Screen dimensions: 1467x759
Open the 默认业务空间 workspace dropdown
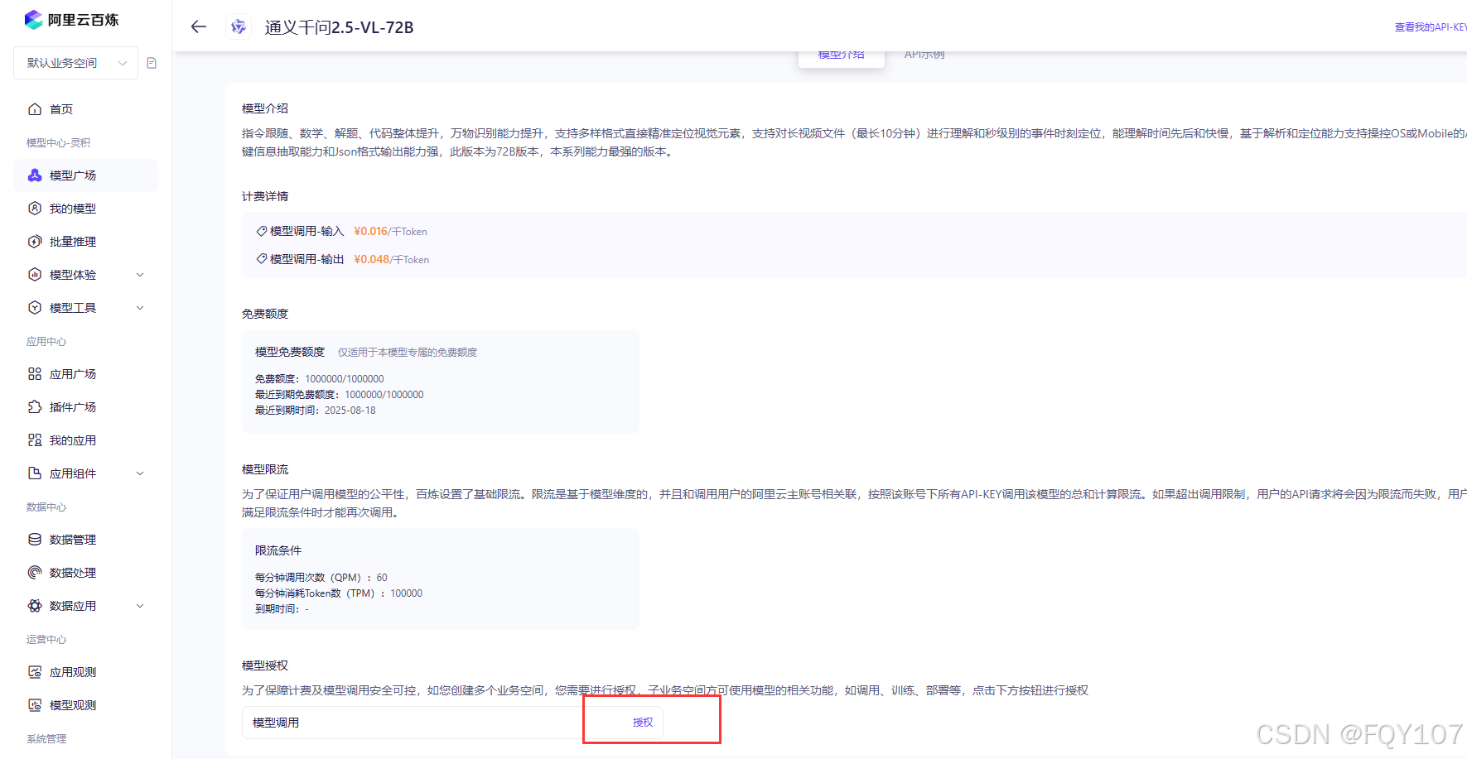click(75, 63)
